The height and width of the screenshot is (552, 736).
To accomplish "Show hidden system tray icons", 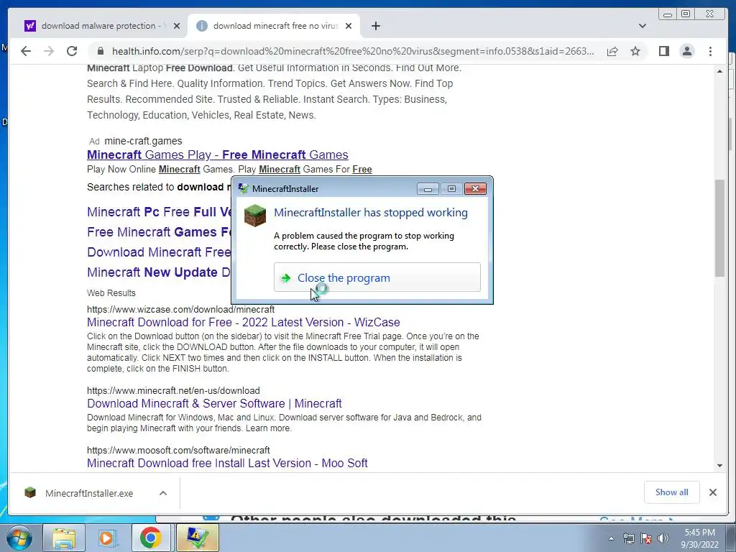I will 611,538.
